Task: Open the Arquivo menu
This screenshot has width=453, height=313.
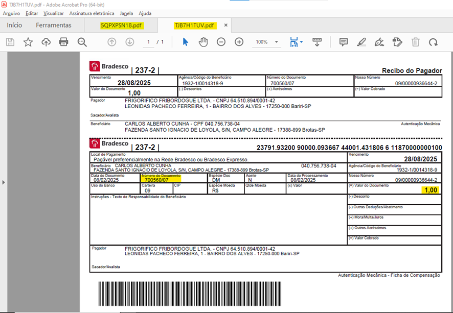Action: click(x=11, y=13)
